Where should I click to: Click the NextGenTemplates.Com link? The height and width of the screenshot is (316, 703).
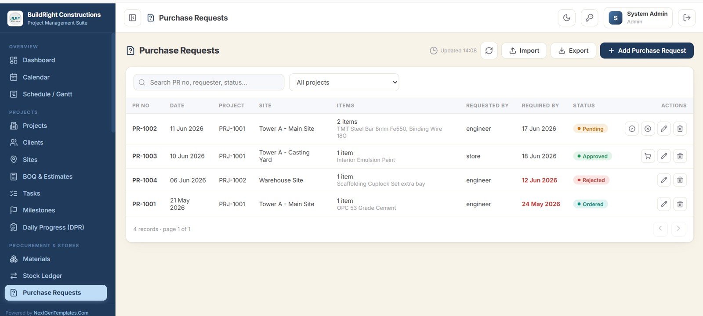click(61, 313)
